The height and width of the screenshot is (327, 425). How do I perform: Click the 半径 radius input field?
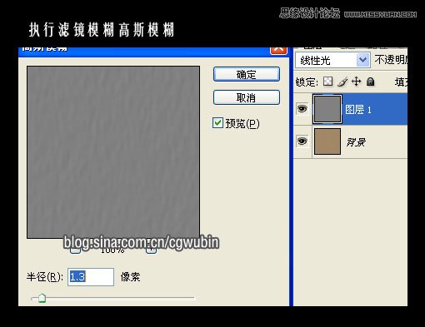click(x=91, y=277)
